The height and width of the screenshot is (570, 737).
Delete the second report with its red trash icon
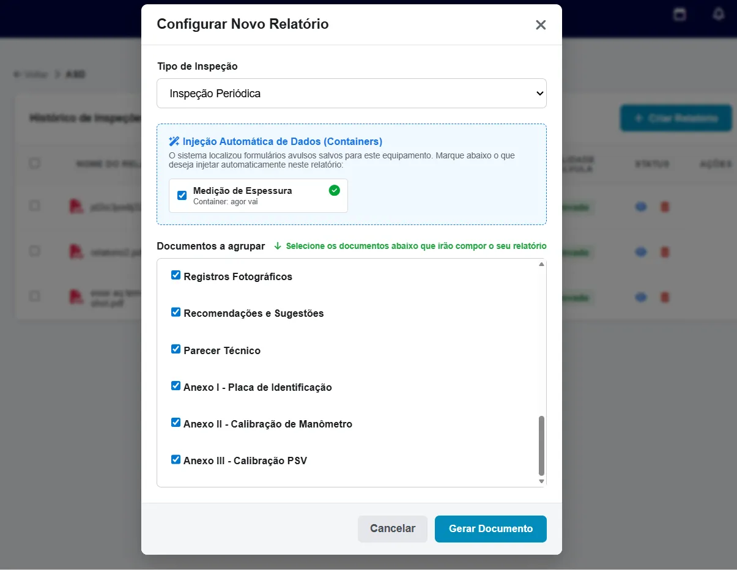click(x=664, y=252)
